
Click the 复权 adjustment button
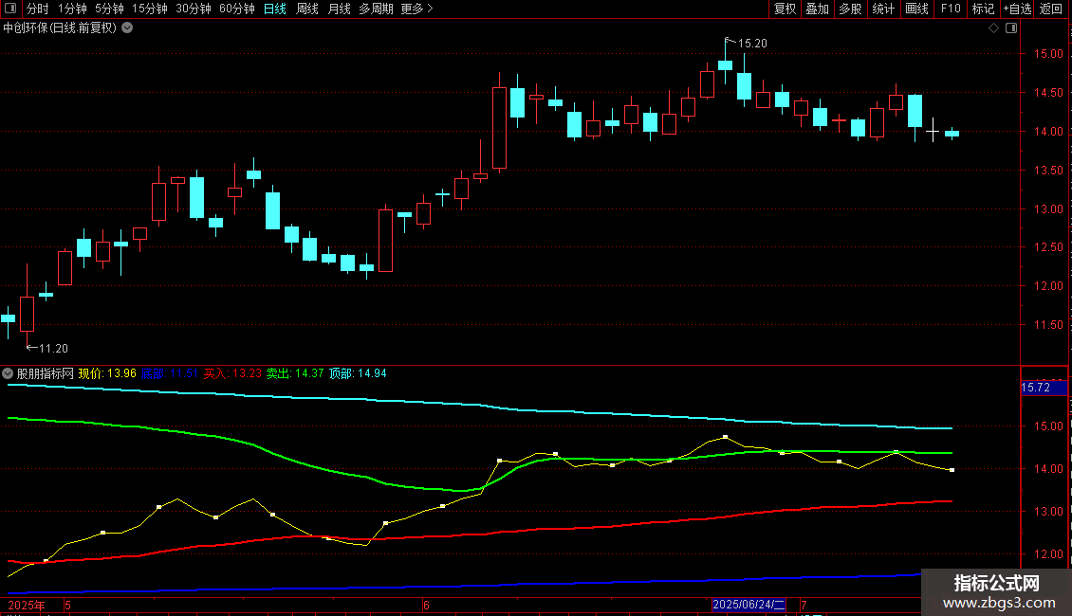785,9
